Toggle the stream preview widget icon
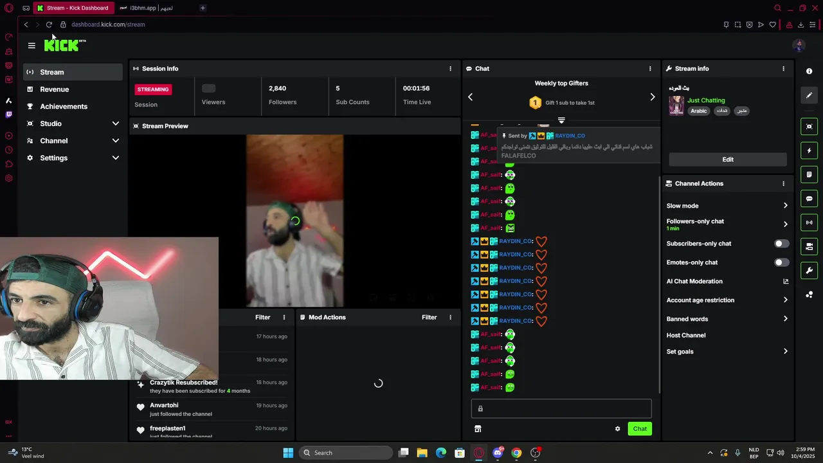 [x=809, y=127]
